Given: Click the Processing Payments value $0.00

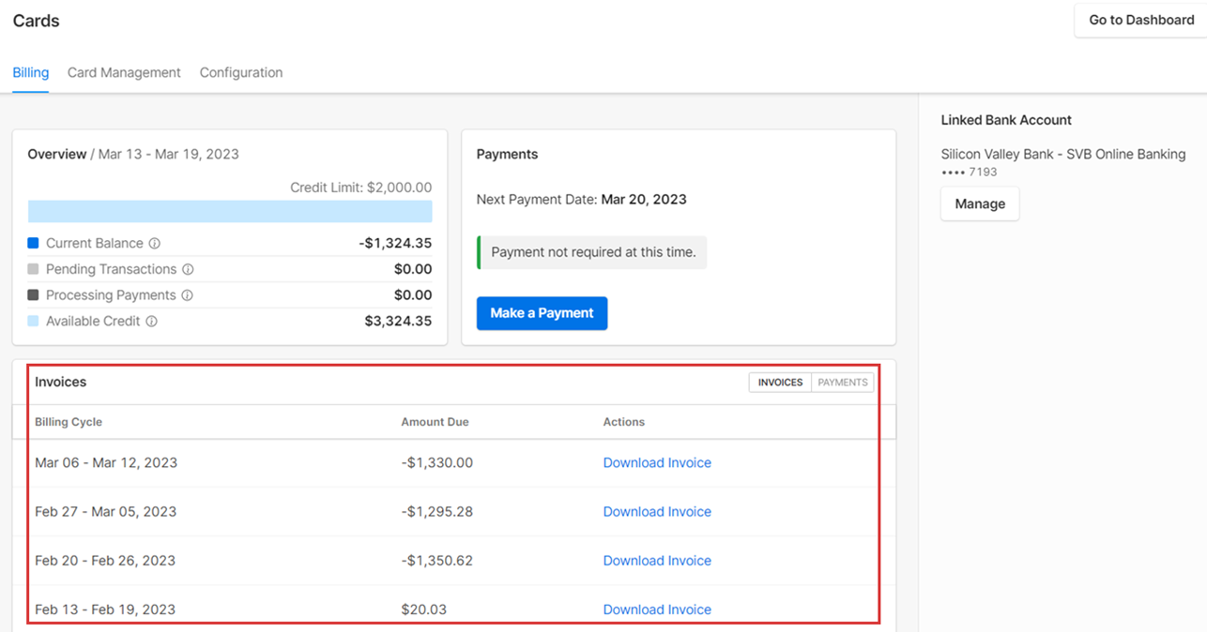Looking at the screenshot, I should [x=413, y=295].
